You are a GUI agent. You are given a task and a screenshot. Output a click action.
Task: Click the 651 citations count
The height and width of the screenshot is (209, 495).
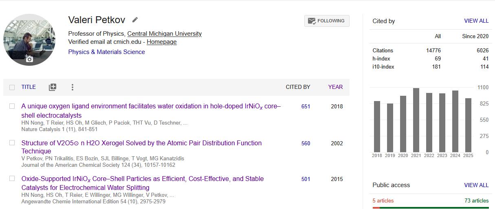point(306,106)
